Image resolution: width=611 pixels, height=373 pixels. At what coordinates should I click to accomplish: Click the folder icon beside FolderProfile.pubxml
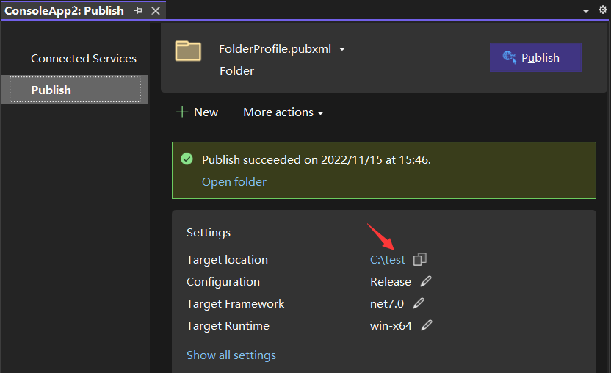(x=188, y=51)
